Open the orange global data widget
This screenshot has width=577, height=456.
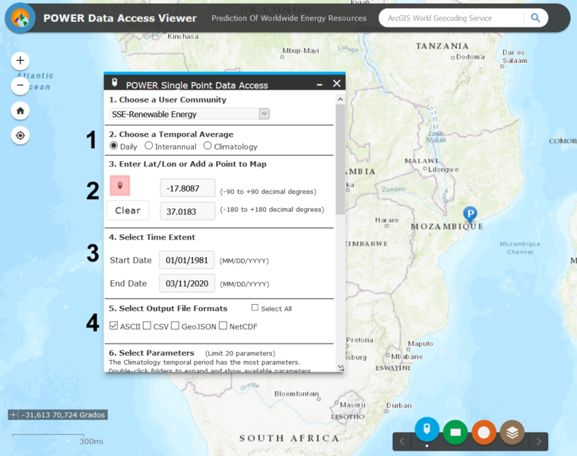[x=484, y=432]
